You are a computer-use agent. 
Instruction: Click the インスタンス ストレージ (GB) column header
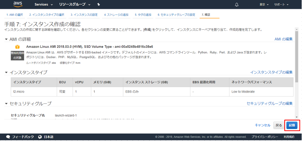click(x=157, y=82)
